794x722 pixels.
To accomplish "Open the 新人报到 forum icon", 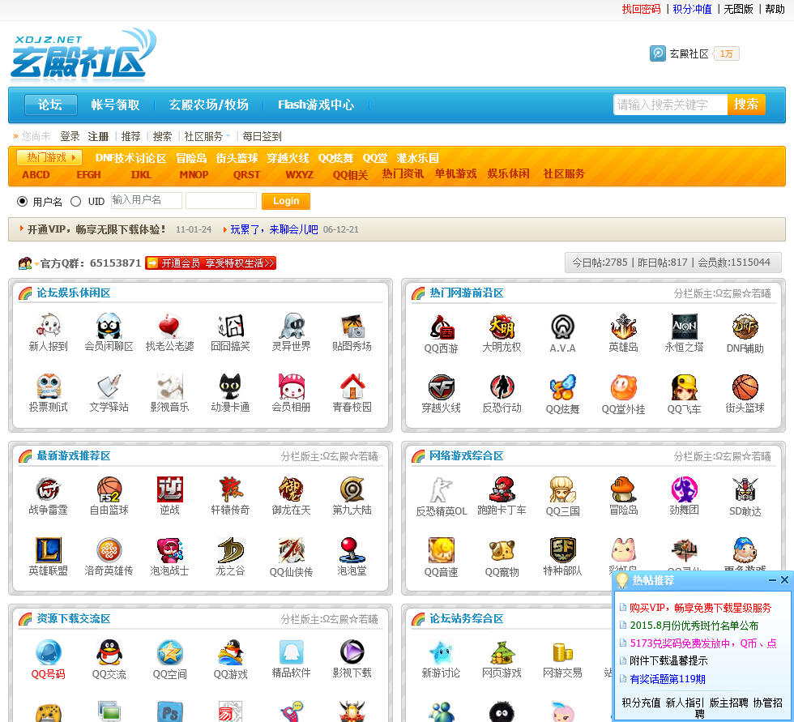I will [x=48, y=326].
